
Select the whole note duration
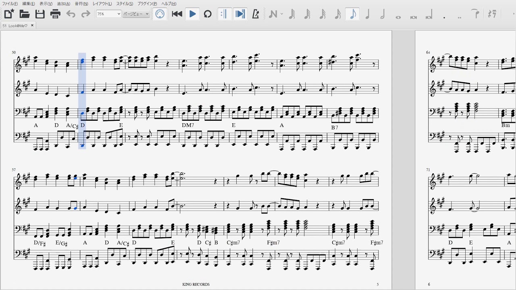[x=398, y=16]
